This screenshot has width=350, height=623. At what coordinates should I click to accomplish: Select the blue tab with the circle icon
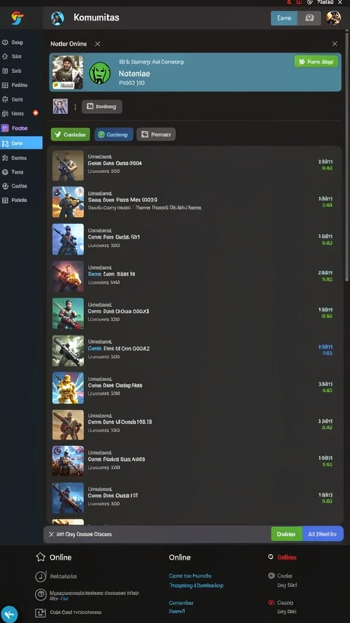[114, 134]
